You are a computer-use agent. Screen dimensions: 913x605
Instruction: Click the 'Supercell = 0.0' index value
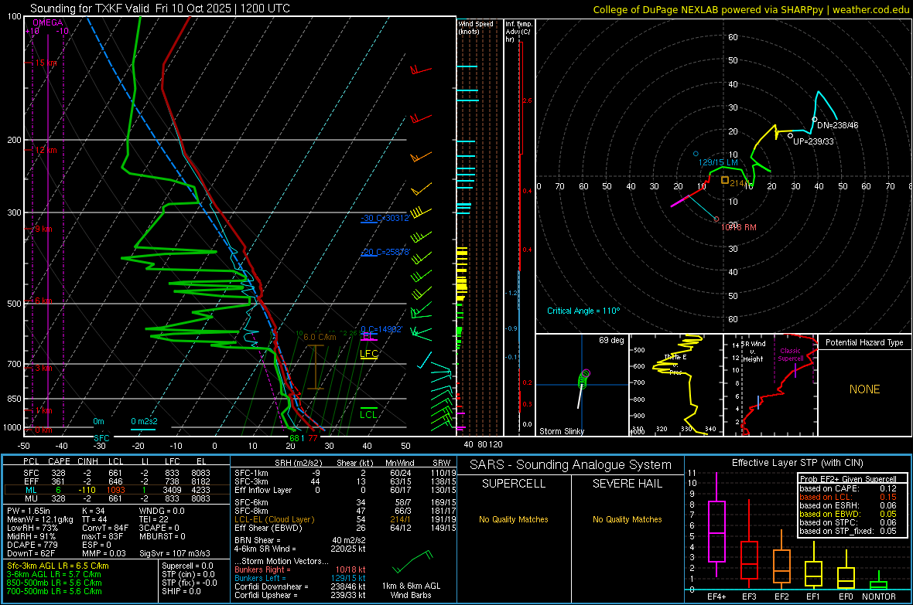tap(187, 566)
